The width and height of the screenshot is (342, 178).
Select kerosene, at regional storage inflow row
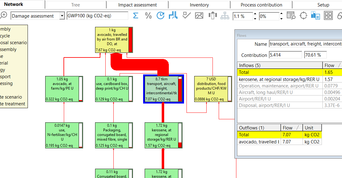tap(289, 79)
